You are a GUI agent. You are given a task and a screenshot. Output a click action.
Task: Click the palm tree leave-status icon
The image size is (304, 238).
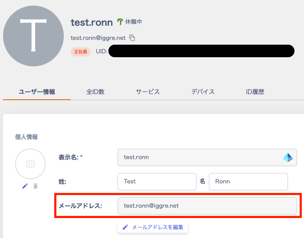[120, 22]
